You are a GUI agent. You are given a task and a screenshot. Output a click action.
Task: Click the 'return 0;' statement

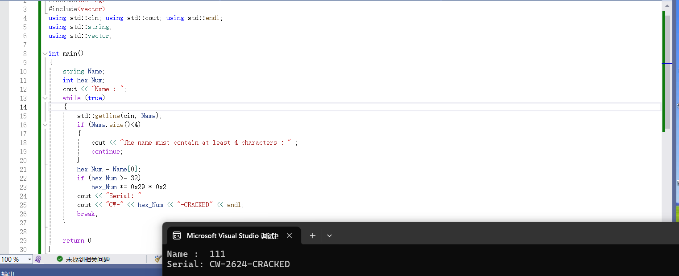coord(79,240)
